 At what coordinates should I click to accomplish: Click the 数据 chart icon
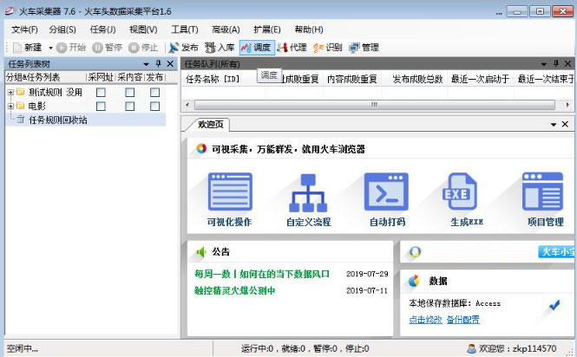(x=415, y=281)
